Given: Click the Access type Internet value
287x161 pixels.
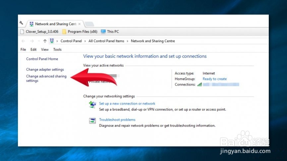Looking at the screenshot, I should pyautogui.click(x=209, y=73).
